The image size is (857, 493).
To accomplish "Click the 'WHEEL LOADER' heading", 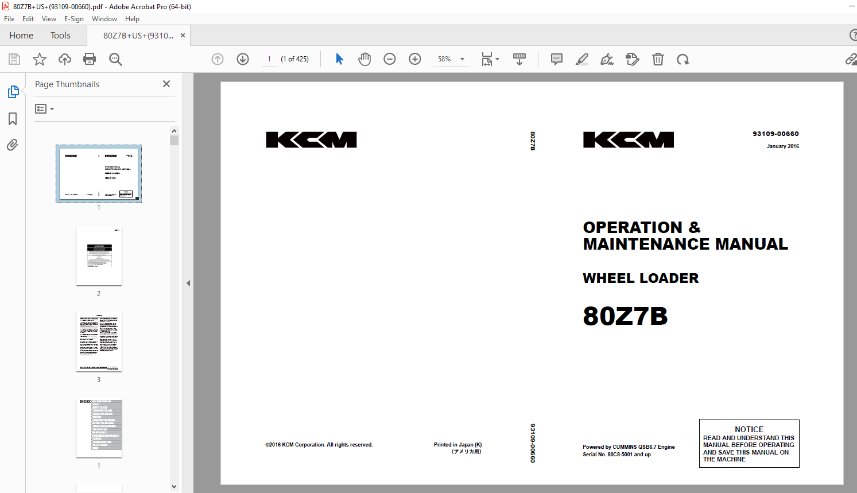I will (x=641, y=278).
